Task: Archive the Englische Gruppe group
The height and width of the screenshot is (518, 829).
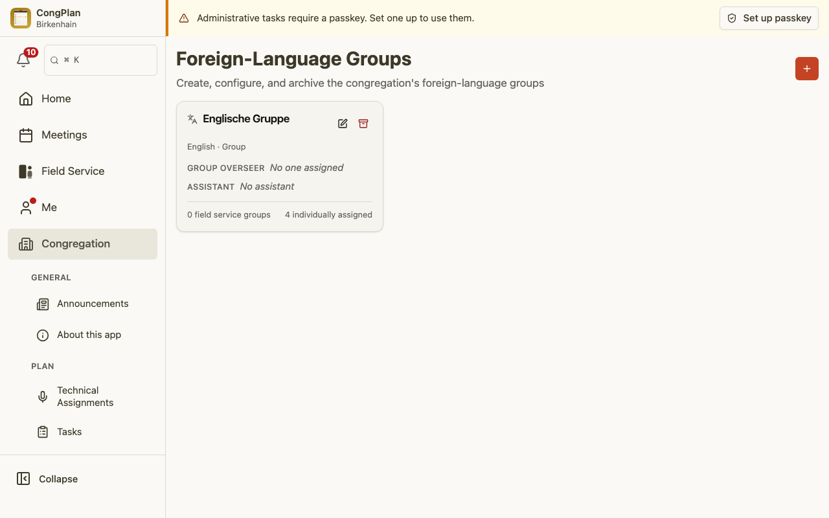Action: pos(363,124)
